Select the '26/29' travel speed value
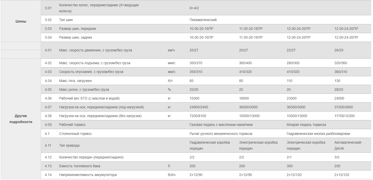 pos(339,50)
